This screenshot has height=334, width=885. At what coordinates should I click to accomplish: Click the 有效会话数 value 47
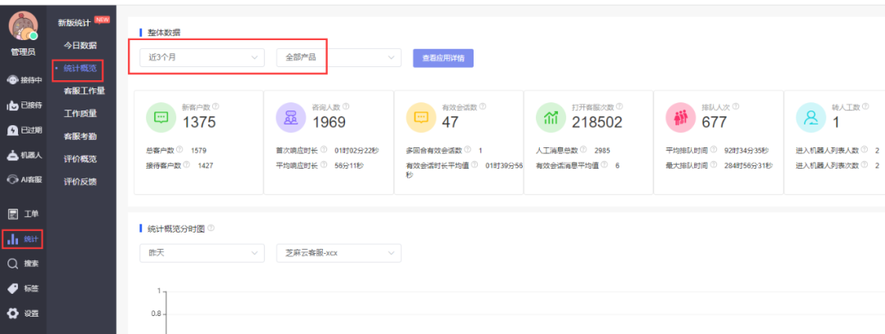[451, 122]
